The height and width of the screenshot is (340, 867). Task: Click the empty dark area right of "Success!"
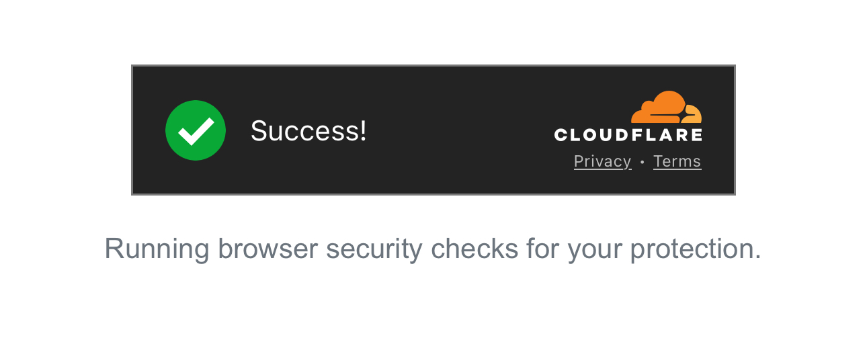457,130
